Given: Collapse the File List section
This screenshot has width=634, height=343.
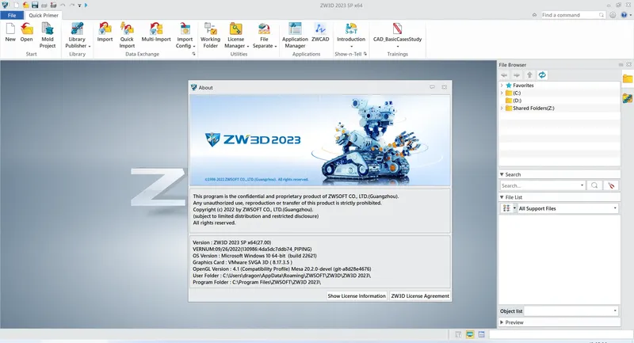Looking at the screenshot, I should pos(502,197).
